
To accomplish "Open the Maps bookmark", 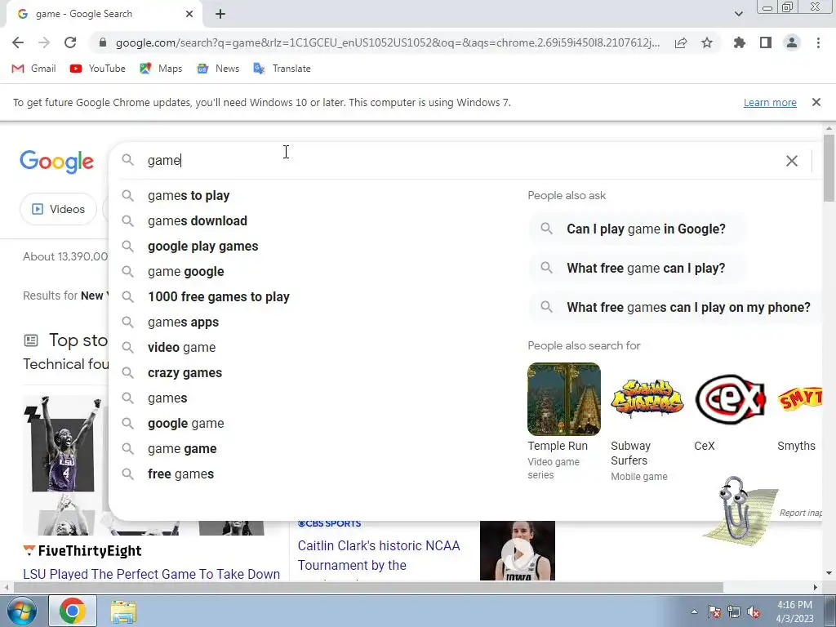I will (x=161, y=69).
